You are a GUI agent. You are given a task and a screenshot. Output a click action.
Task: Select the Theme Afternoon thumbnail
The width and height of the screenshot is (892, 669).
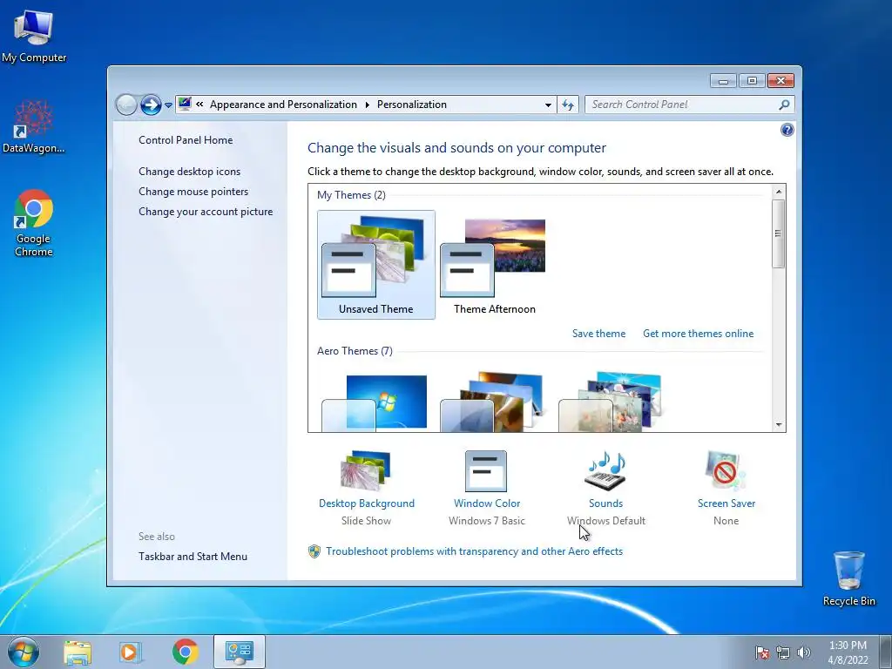click(x=495, y=265)
